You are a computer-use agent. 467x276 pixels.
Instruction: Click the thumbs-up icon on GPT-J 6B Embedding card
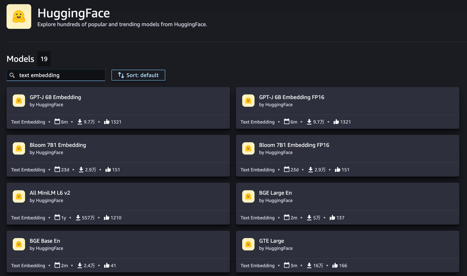coord(107,122)
